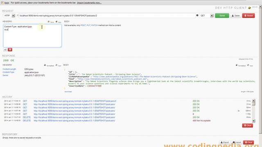Delete headers with the red trash button
262x147 pixels.
pos(10,49)
